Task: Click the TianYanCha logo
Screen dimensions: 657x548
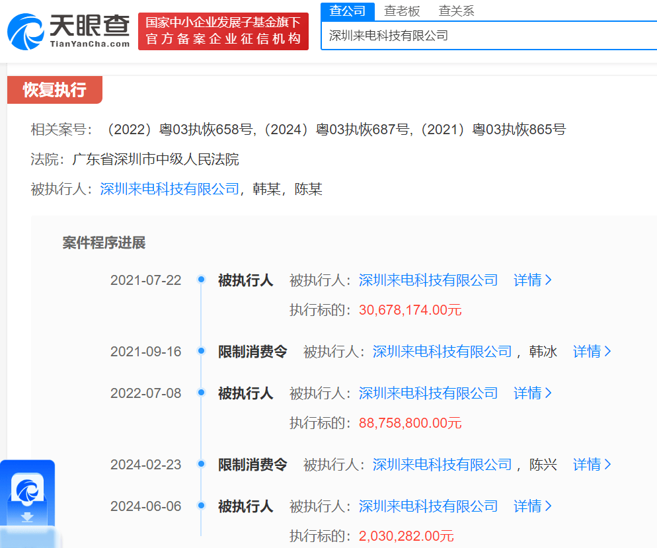Action: coord(69,30)
